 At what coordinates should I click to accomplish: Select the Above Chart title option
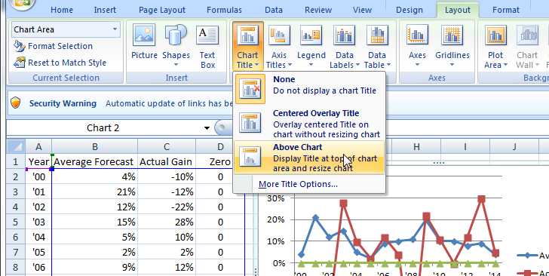[x=309, y=158]
